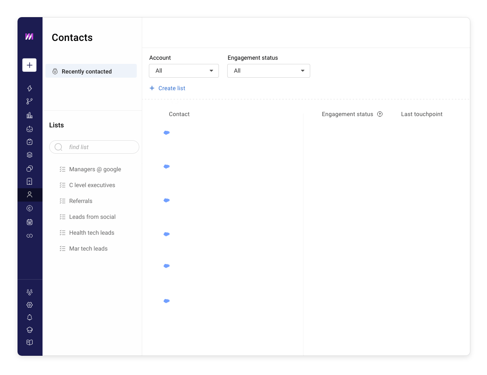Open the Managers @ google list
Image resolution: width=487 pixels, height=375 pixels.
[95, 169]
